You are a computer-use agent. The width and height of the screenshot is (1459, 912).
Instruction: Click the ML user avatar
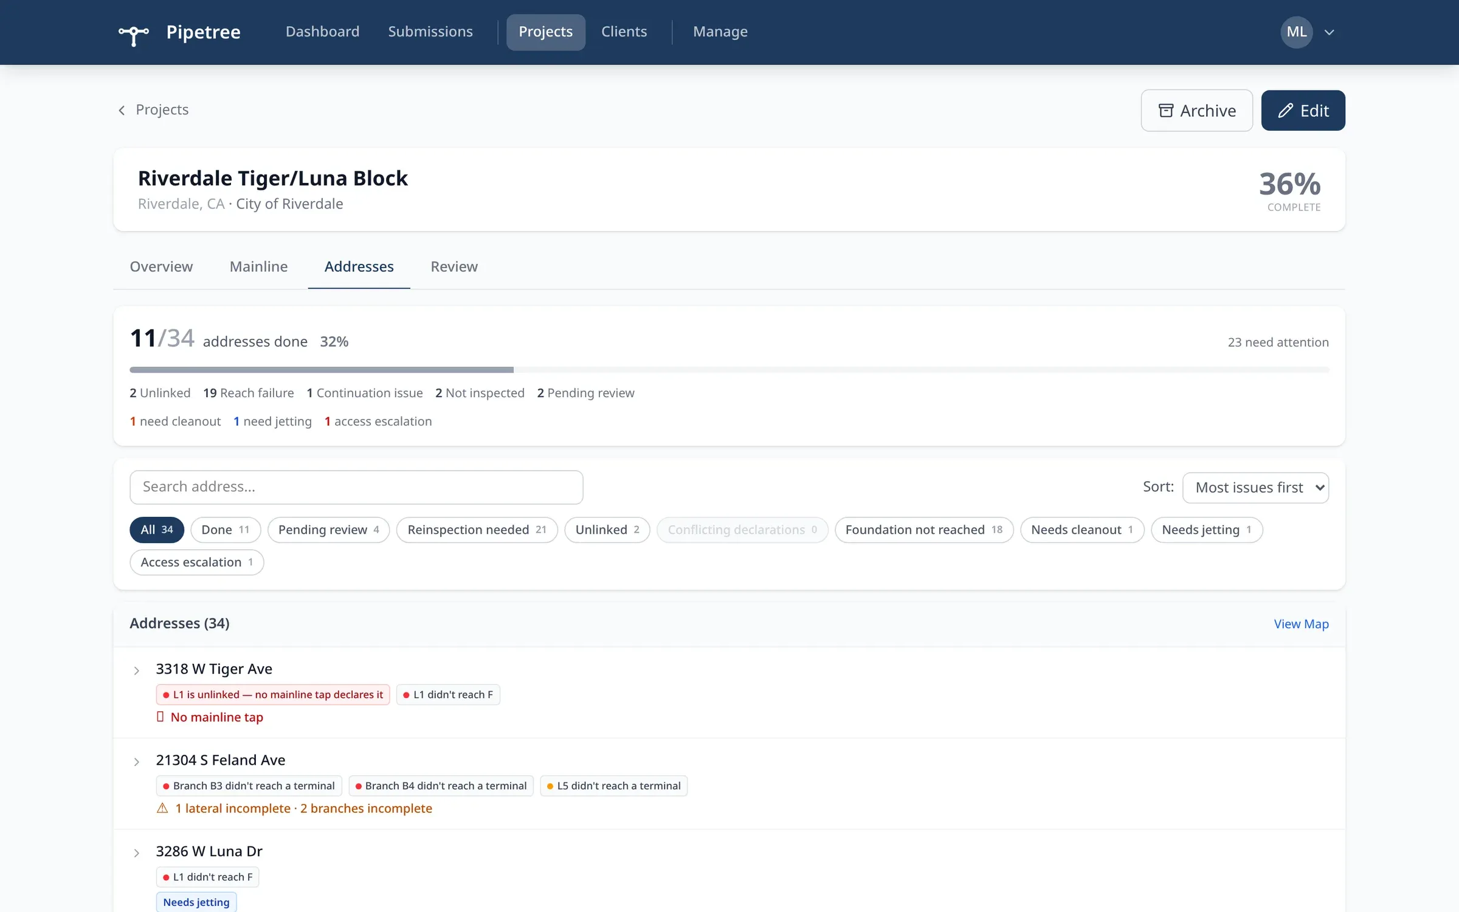1296,32
